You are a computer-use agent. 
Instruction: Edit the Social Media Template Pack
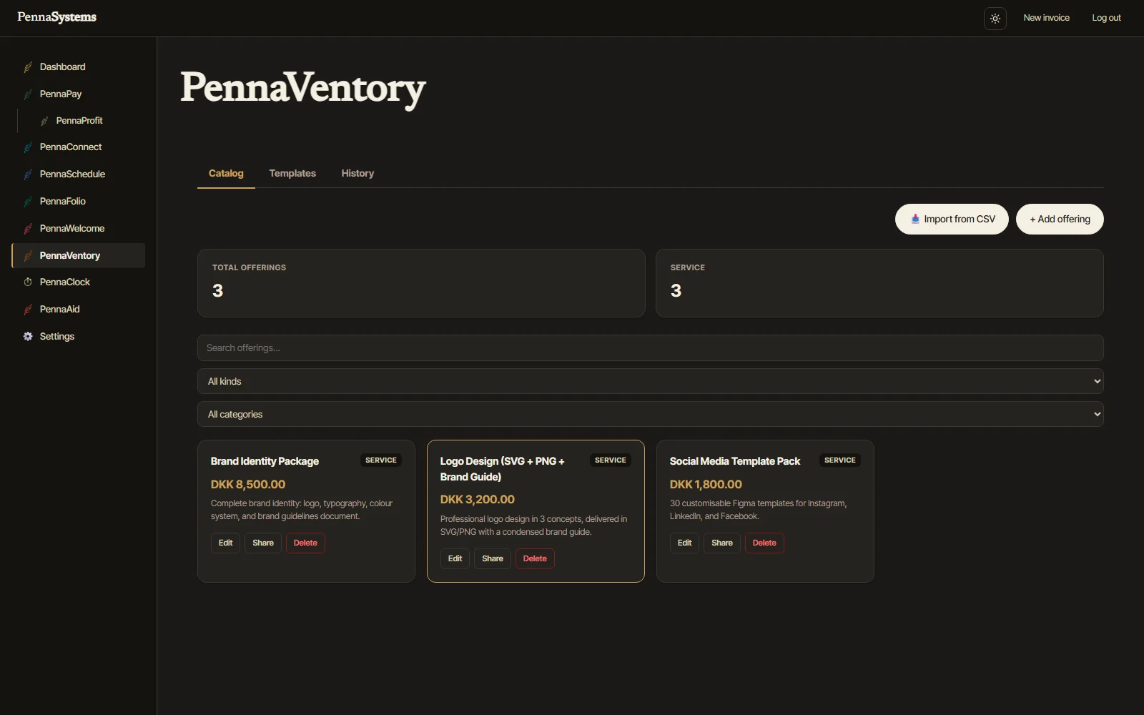click(x=684, y=543)
